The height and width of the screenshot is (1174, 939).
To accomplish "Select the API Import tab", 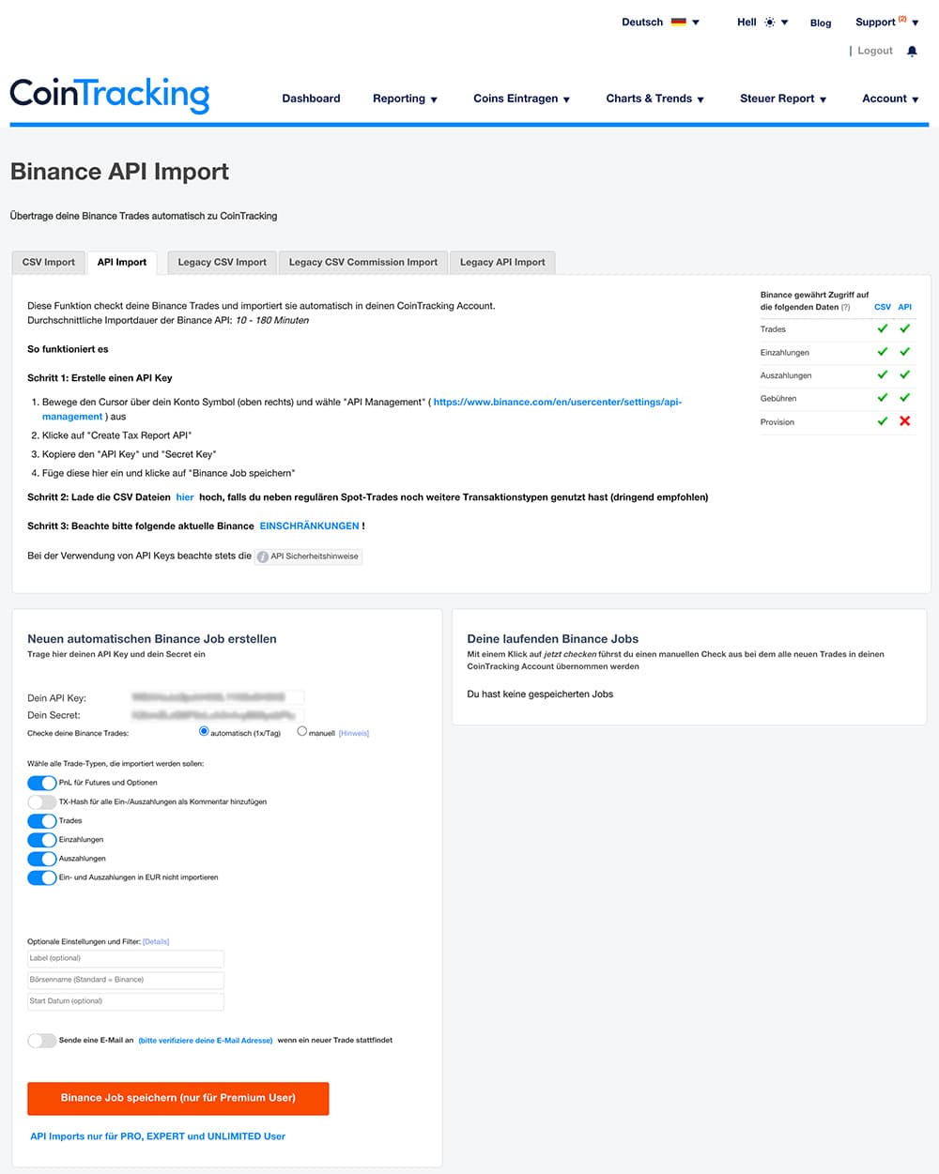I will pos(122,263).
